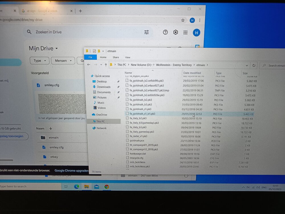Viewport: 285px width, 214px height.
Task: Click the Google Drive search magnifier icon
Action: tap(29, 32)
